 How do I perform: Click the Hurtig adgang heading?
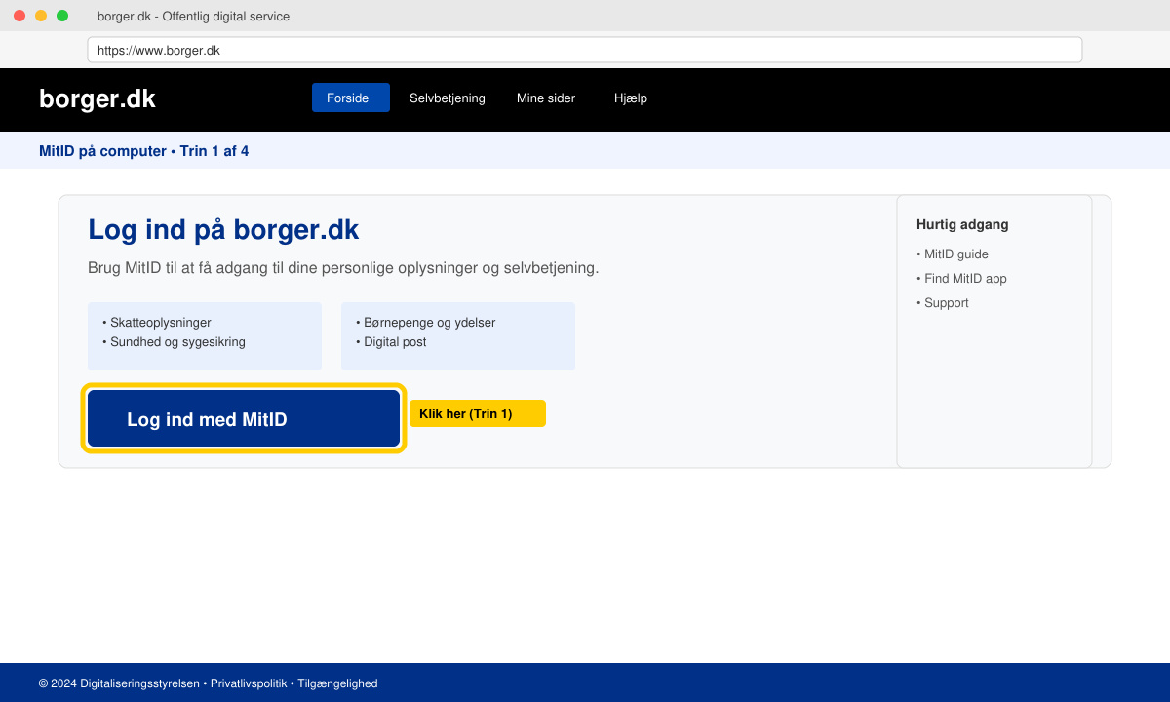pyautogui.click(x=962, y=224)
